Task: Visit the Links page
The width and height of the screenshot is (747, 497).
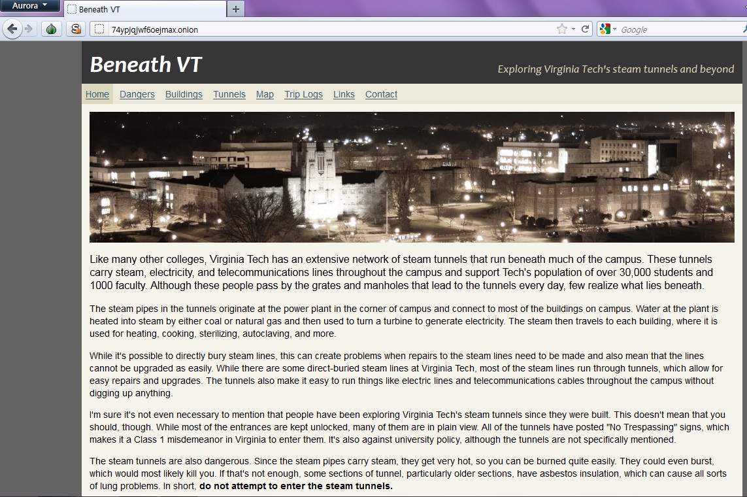Action: click(x=344, y=94)
